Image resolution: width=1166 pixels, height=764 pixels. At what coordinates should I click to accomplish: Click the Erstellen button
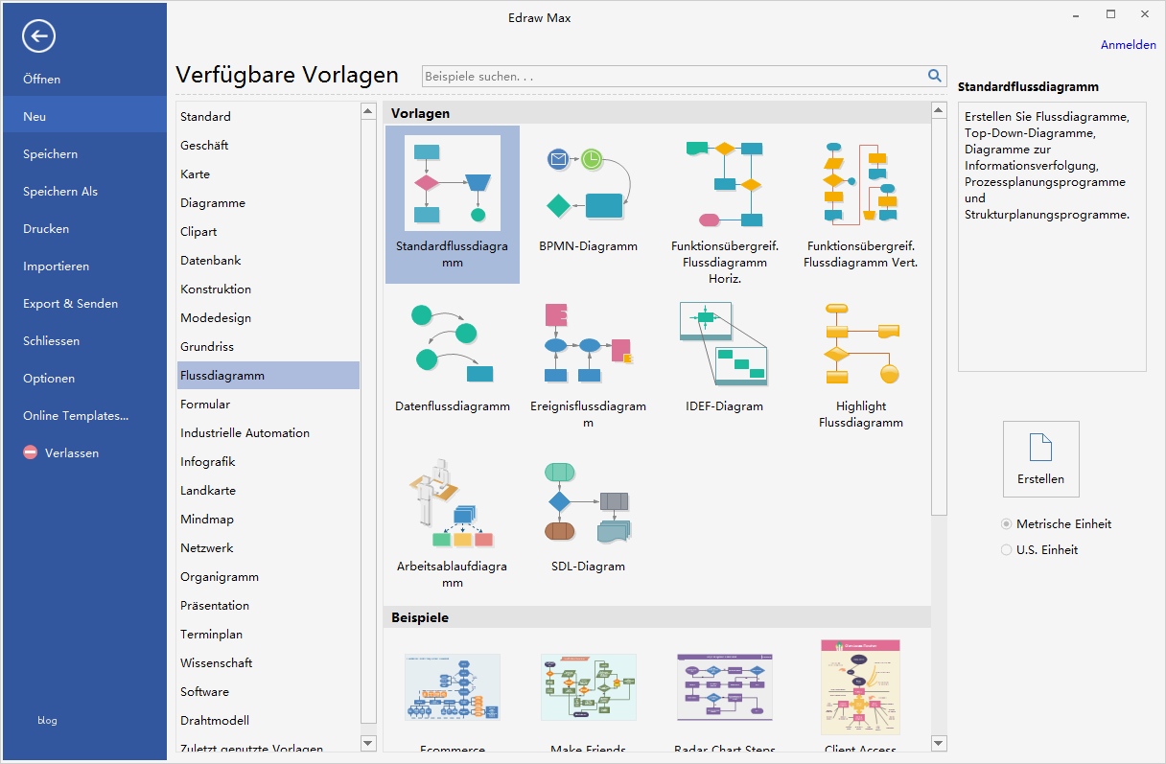tap(1040, 458)
